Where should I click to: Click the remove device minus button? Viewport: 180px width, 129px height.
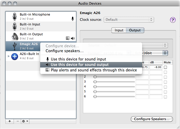[17, 121]
